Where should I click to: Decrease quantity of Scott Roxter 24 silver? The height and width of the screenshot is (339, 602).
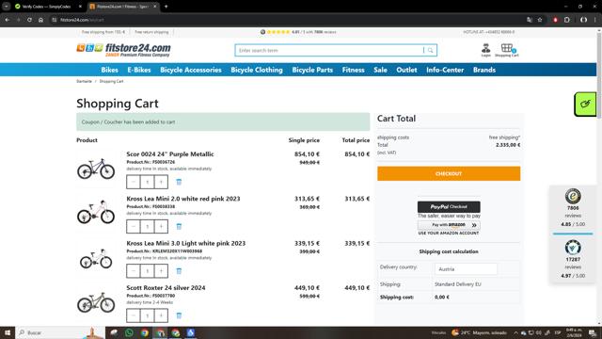click(x=134, y=315)
